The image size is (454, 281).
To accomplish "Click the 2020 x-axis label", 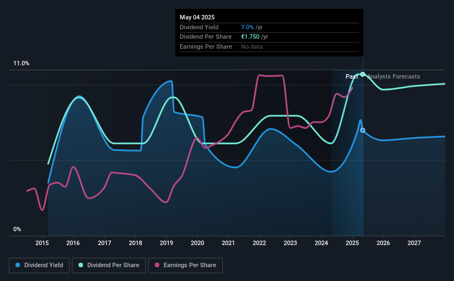I will (197, 243).
